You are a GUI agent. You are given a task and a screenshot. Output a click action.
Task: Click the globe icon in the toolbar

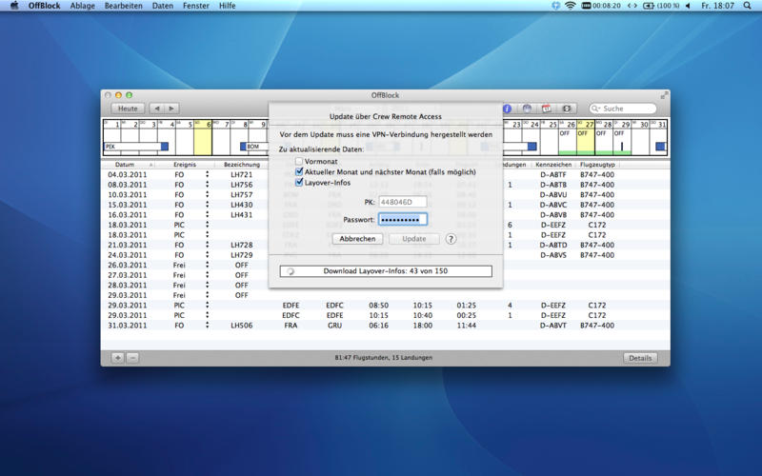tap(527, 109)
